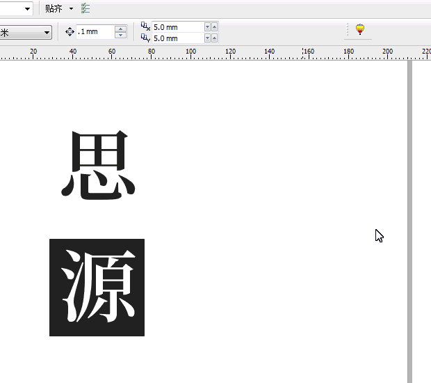Increase nudge offset with the up arrow

click(121, 29)
